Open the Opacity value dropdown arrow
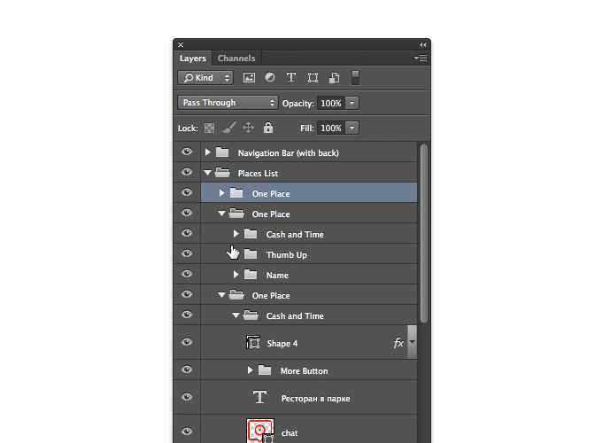The height and width of the screenshot is (443, 595). tap(352, 103)
